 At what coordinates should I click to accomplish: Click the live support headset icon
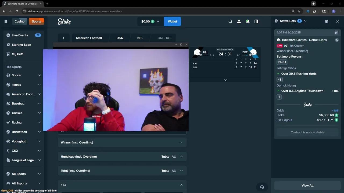tap(262, 187)
